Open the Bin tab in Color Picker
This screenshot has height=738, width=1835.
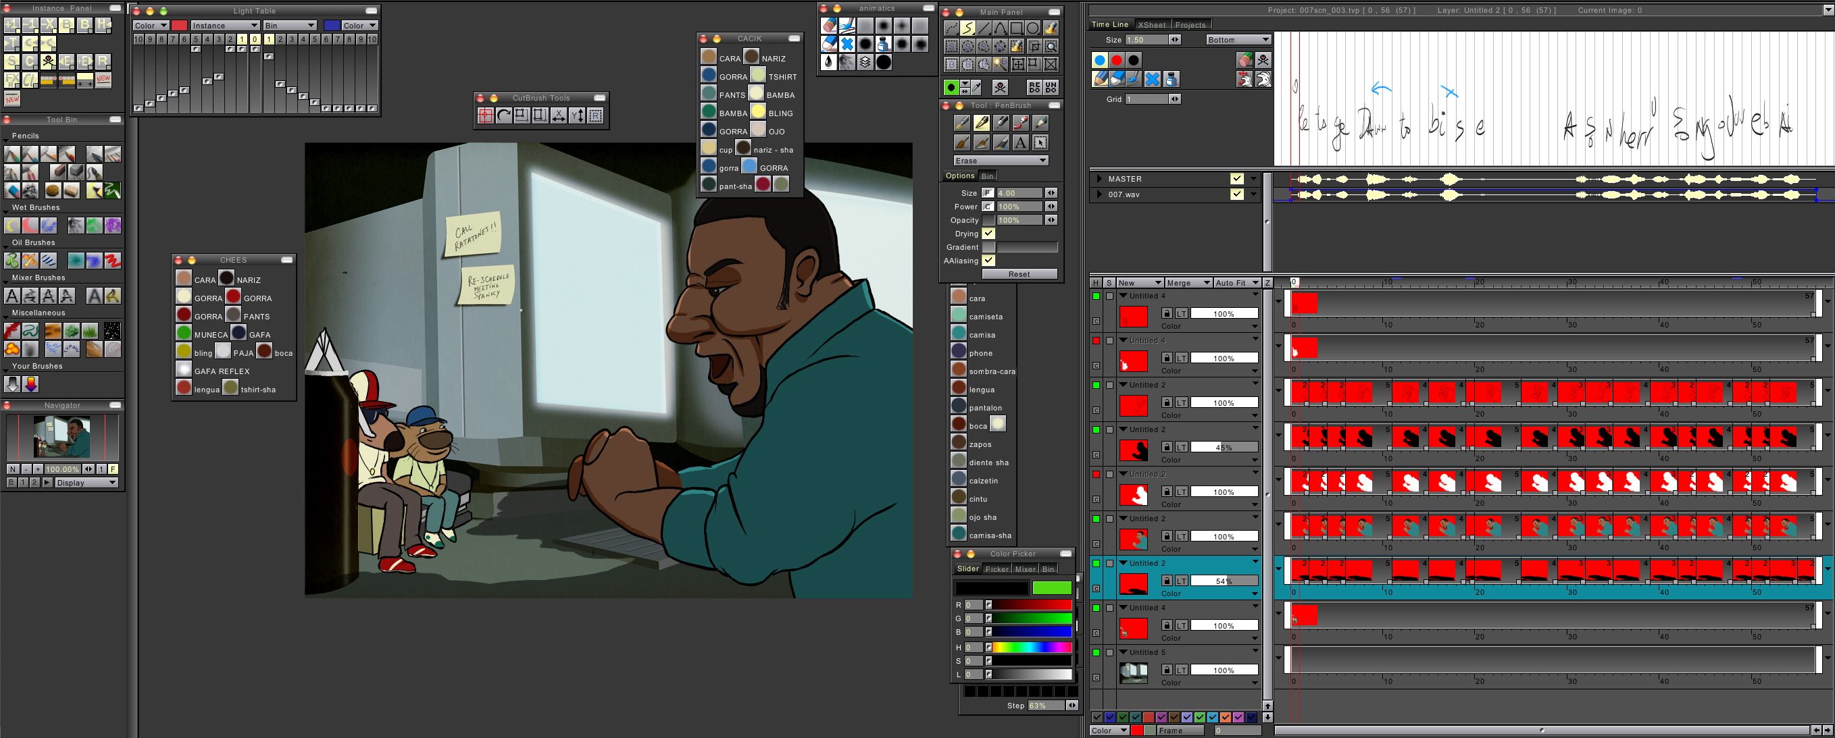(1048, 569)
